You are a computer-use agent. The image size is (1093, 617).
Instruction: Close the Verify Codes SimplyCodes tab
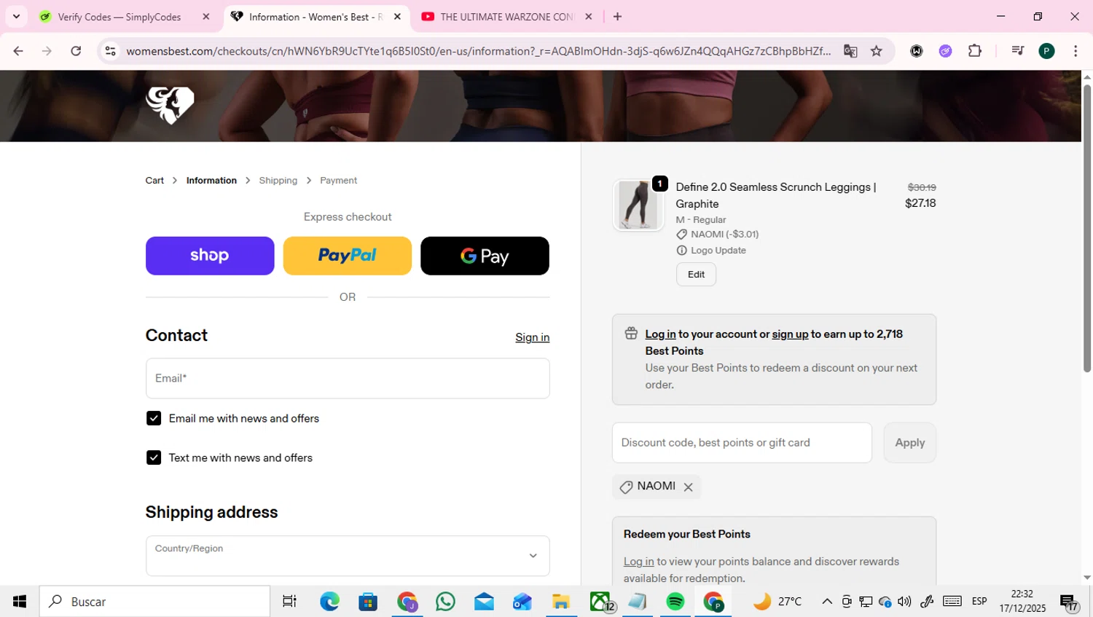pos(206,17)
